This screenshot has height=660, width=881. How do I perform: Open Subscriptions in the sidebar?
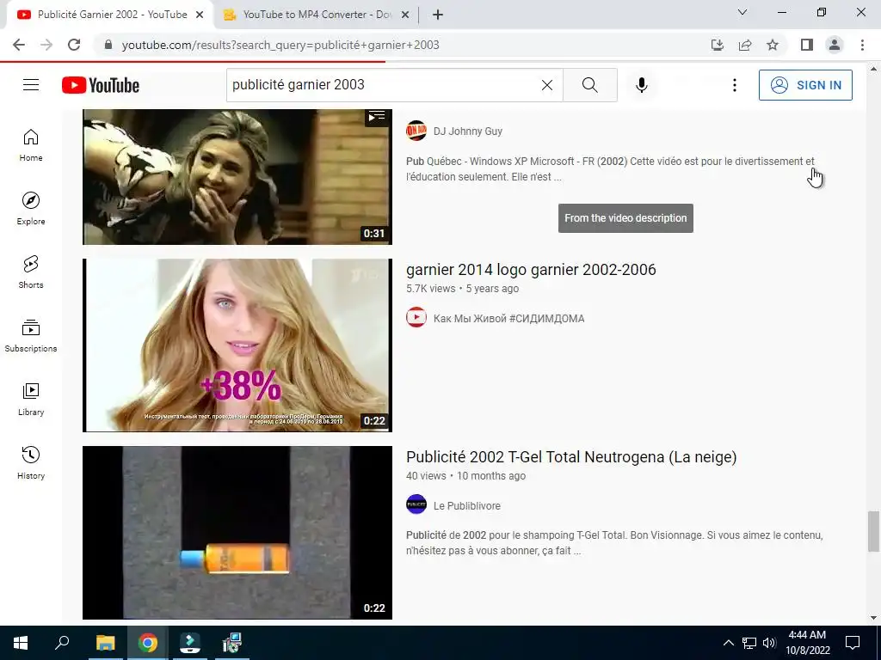point(31,336)
